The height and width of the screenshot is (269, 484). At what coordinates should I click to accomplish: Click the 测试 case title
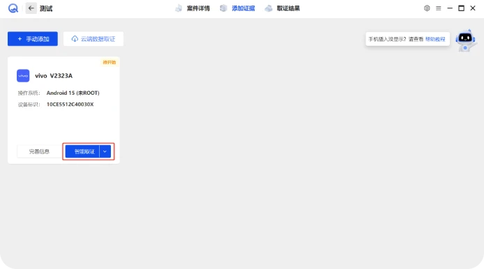tap(46, 8)
